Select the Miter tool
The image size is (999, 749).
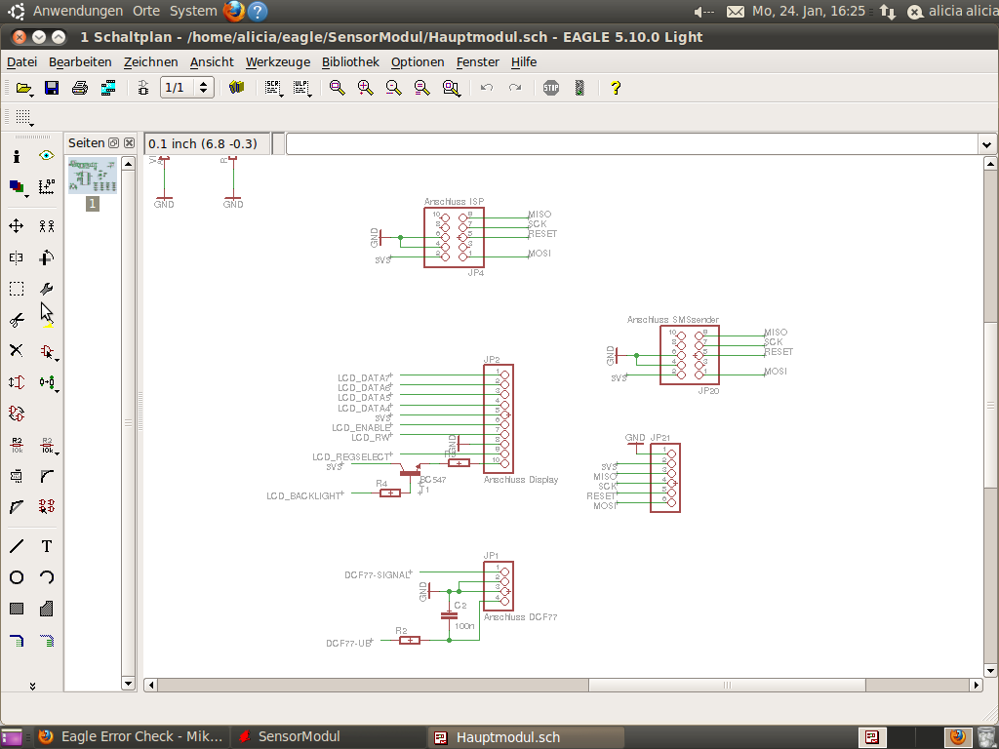point(47,476)
